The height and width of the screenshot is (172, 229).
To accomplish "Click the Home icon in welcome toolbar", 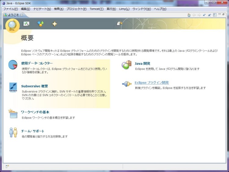I will [189, 15].
